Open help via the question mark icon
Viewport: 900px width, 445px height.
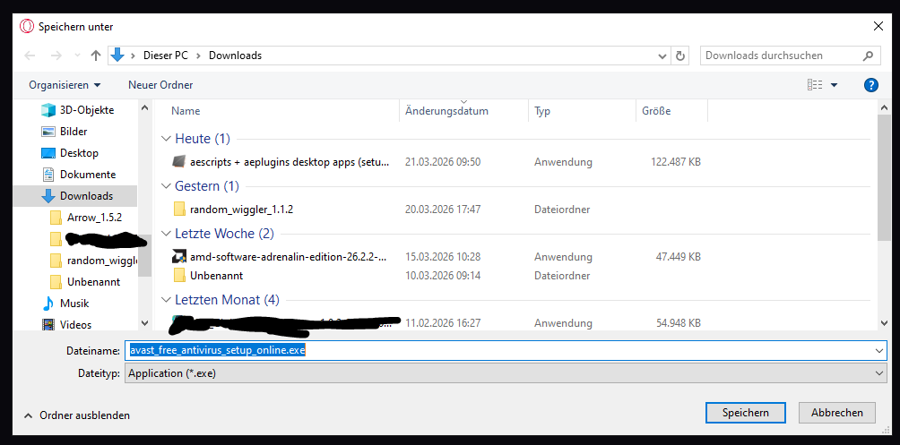click(x=870, y=85)
